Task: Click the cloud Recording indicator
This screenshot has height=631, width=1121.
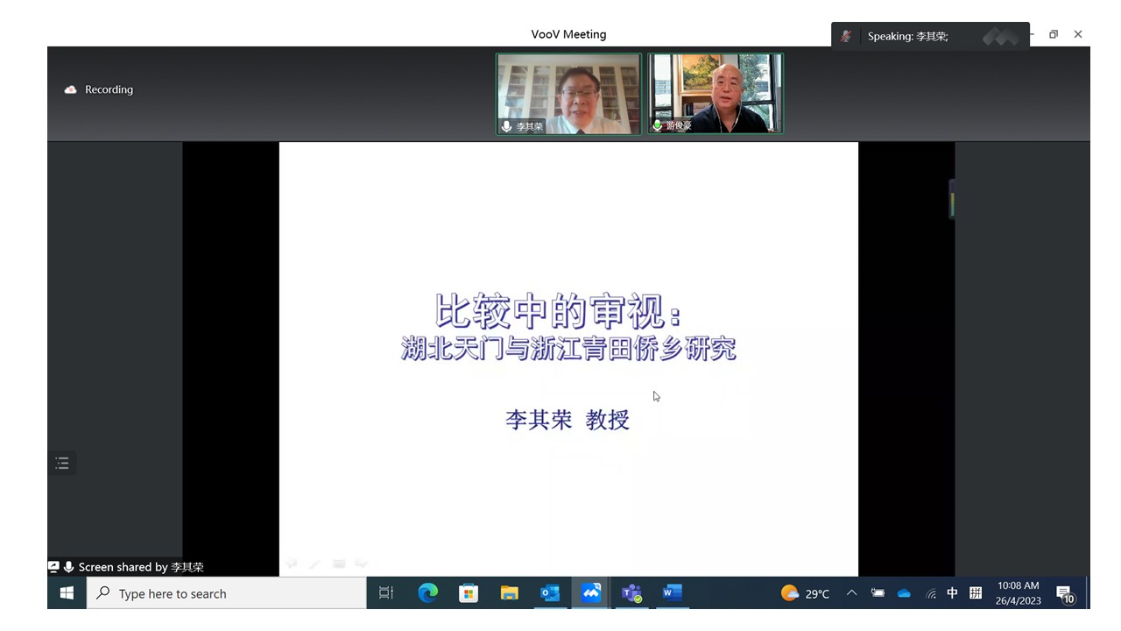Action: click(98, 89)
